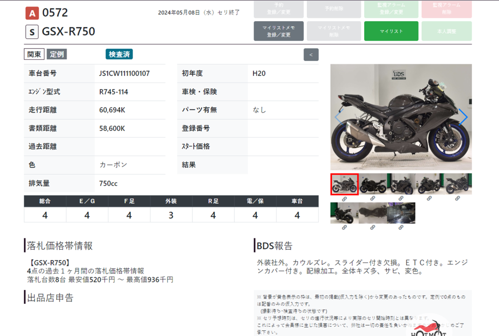Click the 関東 region tag

click(34, 54)
